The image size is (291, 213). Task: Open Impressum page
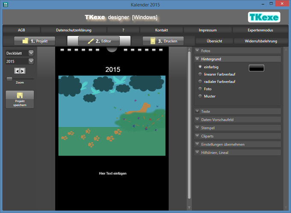pyautogui.click(x=208, y=30)
